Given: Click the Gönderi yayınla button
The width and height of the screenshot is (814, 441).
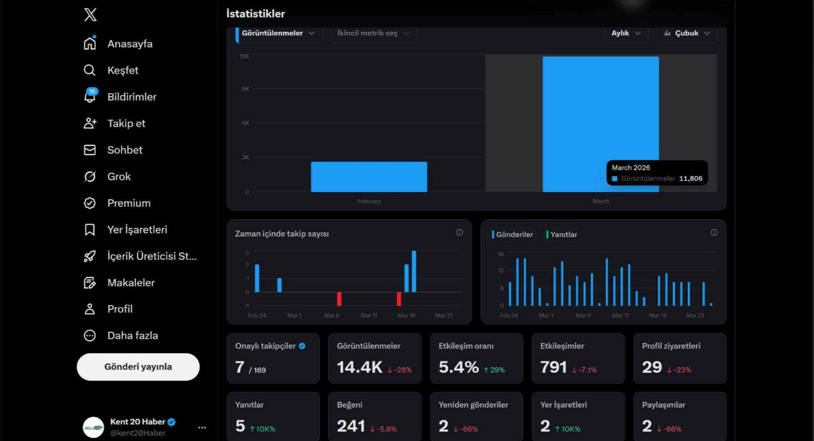Looking at the screenshot, I should tap(138, 367).
